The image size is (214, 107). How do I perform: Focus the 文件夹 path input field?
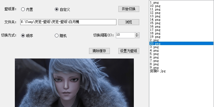point(68,22)
